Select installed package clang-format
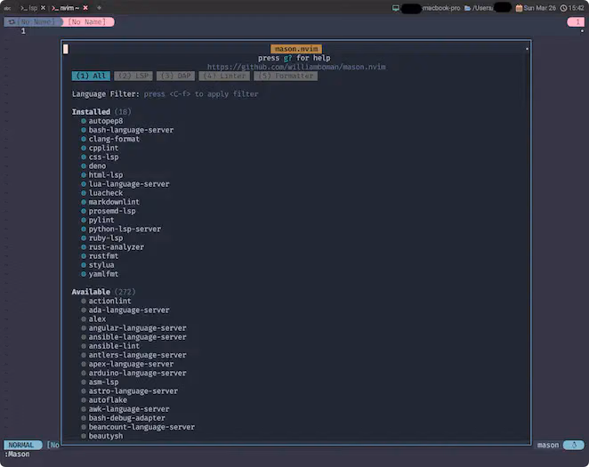Image resolution: width=589 pixels, height=467 pixels. (114, 139)
